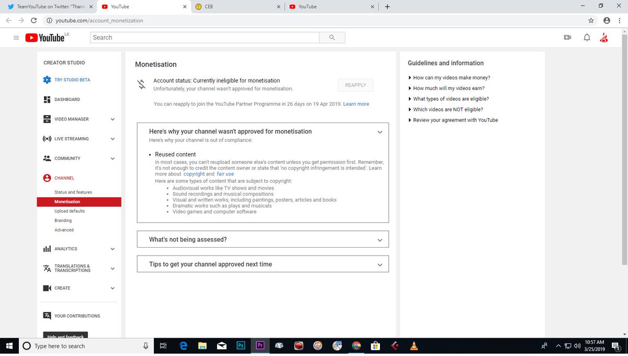Expand "What types of videos are eligible?"
Viewport: 628px width, 356px height.
pos(448,99)
